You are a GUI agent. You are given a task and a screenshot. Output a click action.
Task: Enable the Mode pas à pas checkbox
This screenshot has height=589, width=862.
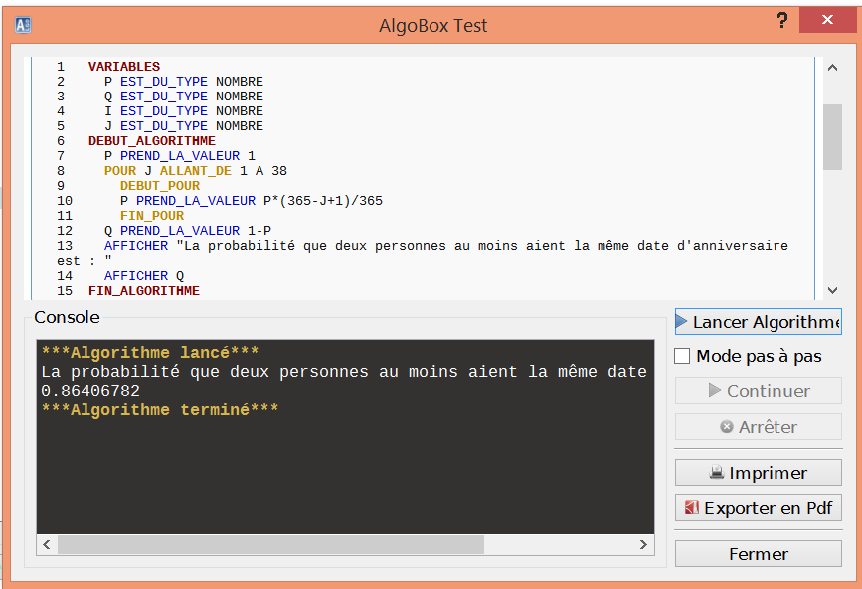tap(683, 356)
